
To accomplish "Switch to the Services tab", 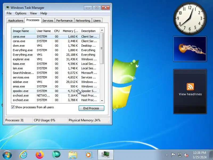I will click(x=48, y=21).
